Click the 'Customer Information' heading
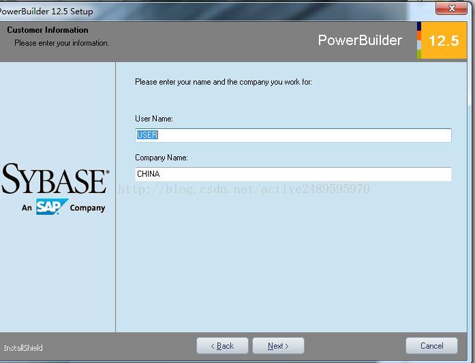The height and width of the screenshot is (363, 475). click(x=48, y=30)
